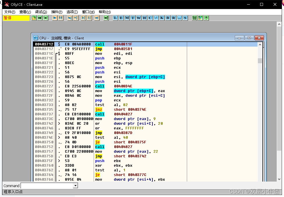Show the Log window L button
Image resolution: width=284 pixels, height=197 pixels.
(115, 18)
